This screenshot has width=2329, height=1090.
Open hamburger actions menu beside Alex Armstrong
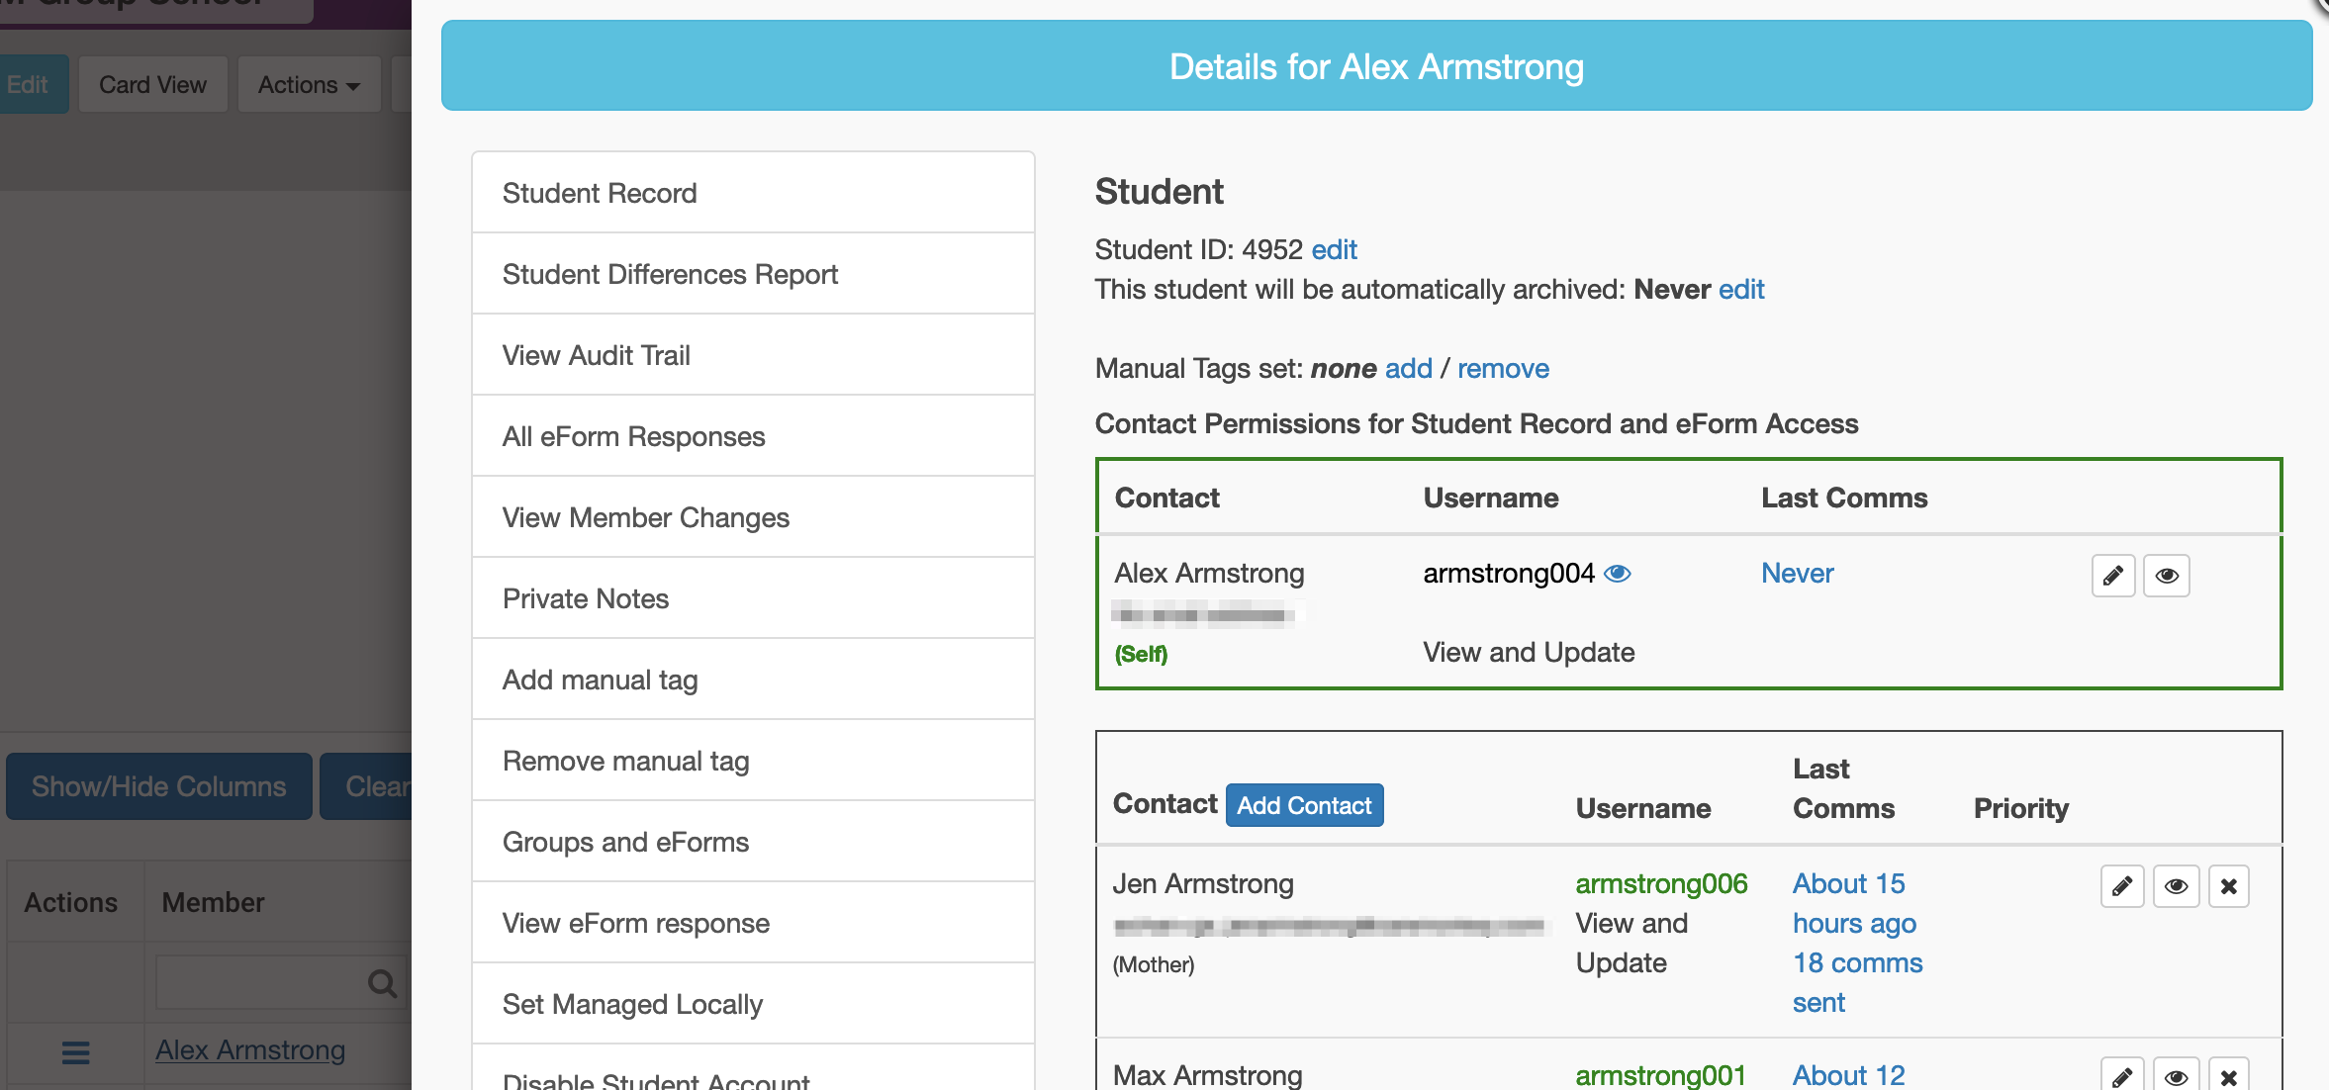pyautogui.click(x=75, y=1052)
